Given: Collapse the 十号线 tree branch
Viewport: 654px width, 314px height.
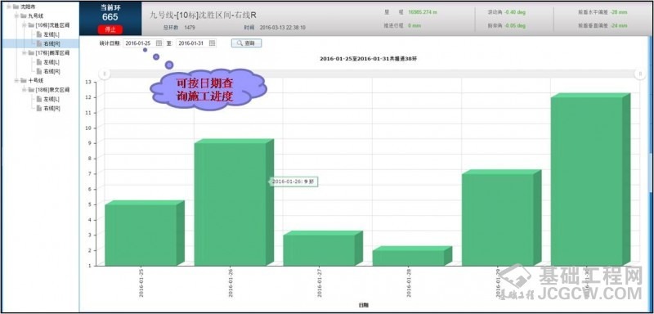Looking at the screenshot, I should coord(16,80).
